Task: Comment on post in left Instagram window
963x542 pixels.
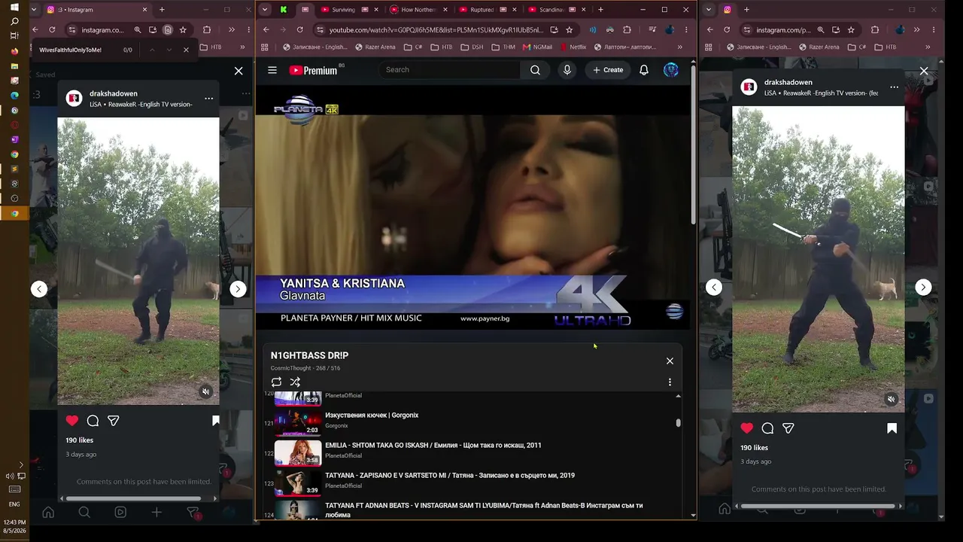Action: click(93, 421)
